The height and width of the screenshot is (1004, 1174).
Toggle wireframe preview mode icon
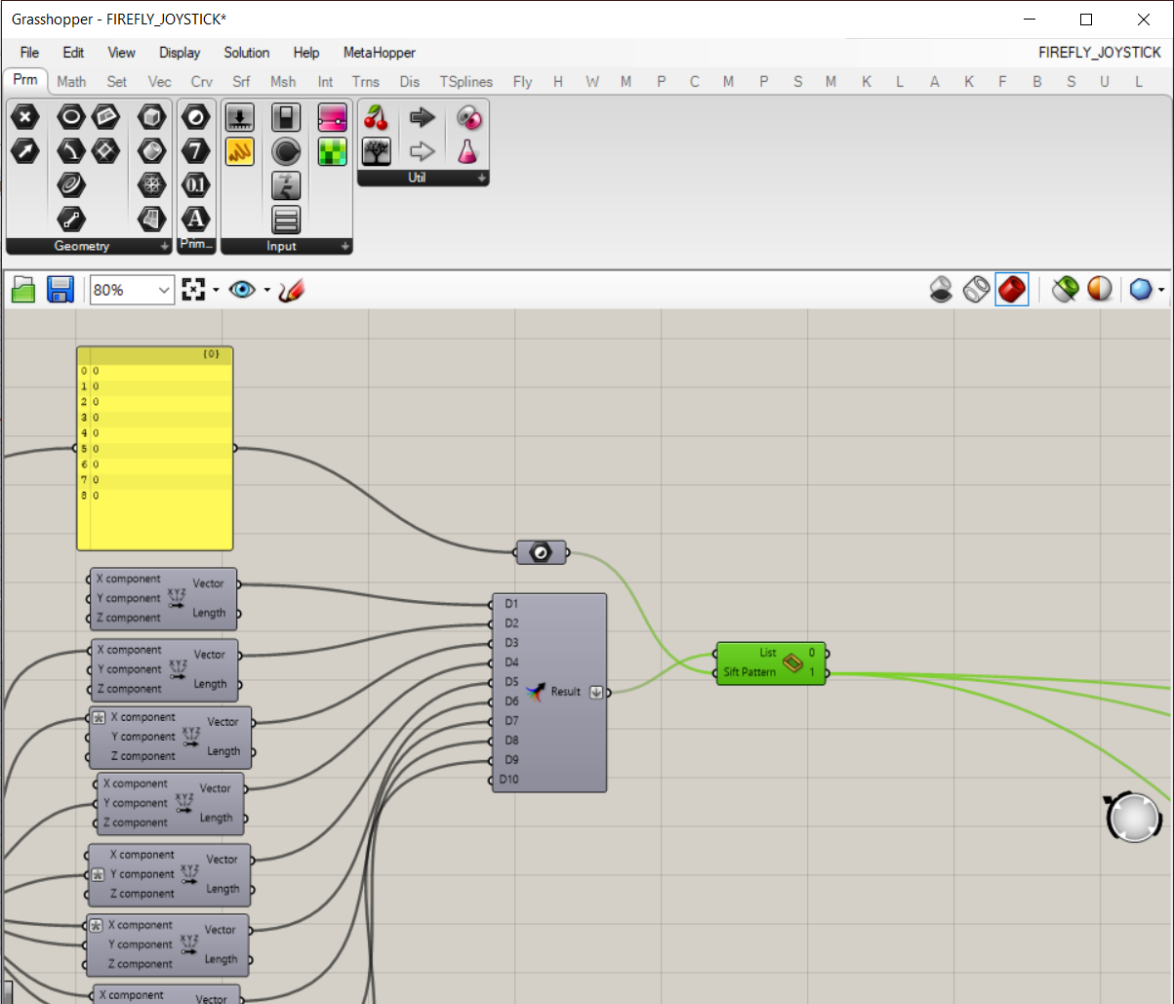point(977,289)
